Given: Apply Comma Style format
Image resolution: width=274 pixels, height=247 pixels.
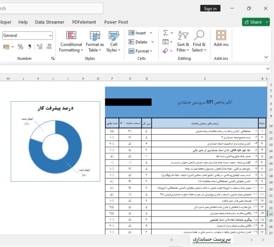Looking at the screenshot, I should pyautogui.click(x=30, y=47).
